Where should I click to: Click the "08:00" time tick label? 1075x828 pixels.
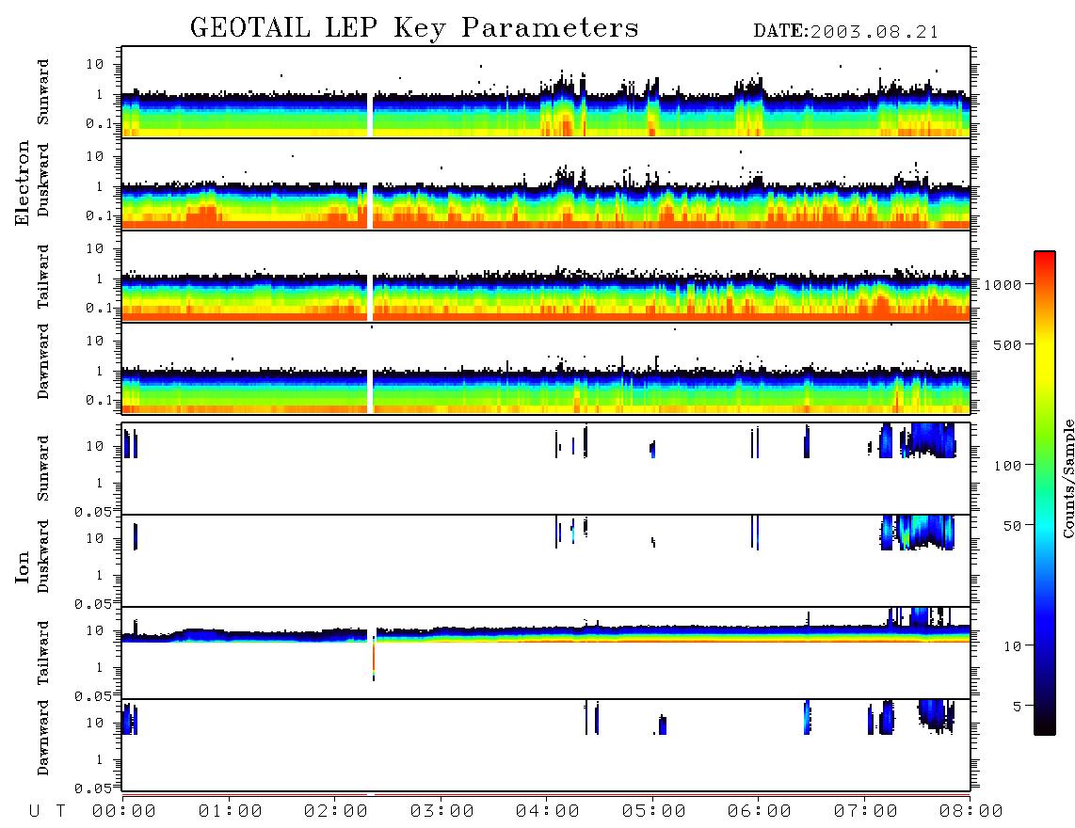tap(971, 812)
